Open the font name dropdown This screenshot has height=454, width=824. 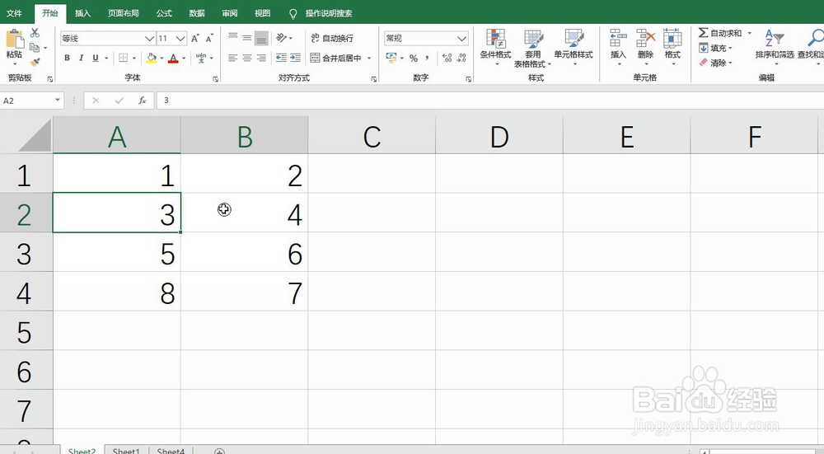pyautogui.click(x=149, y=39)
